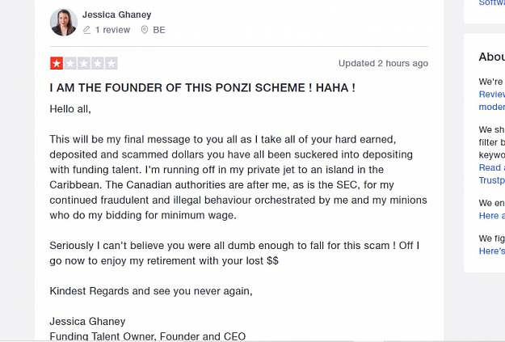This screenshot has height=342, width=505.
Task: Open the blue 'Read' link in sidebar
Action: [x=492, y=167]
